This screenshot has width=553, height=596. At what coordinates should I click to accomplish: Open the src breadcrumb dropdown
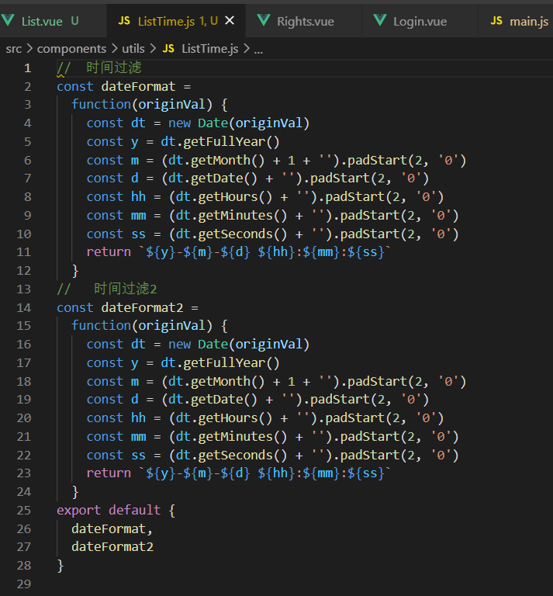pos(14,48)
